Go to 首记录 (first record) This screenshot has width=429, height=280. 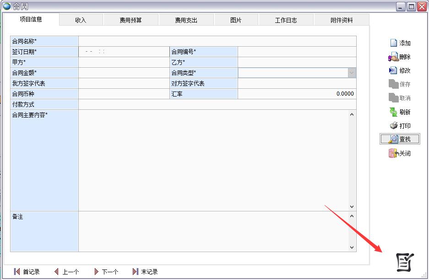pos(27,272)
